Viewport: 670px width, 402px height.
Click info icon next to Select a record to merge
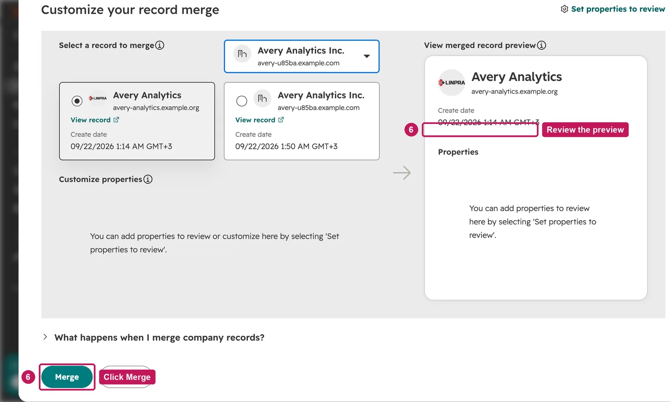[x=160, y=45]
